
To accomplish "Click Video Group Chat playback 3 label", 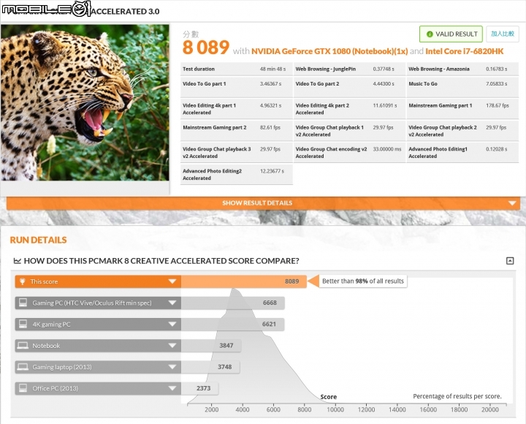I will click(x=217, y=152).
